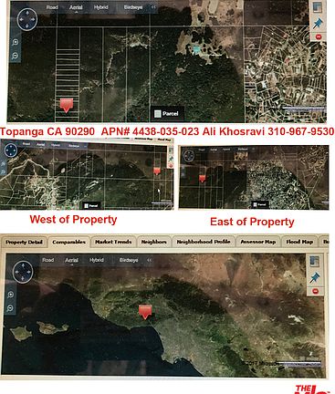Click the pan compass on bottom map

(23, 272)
